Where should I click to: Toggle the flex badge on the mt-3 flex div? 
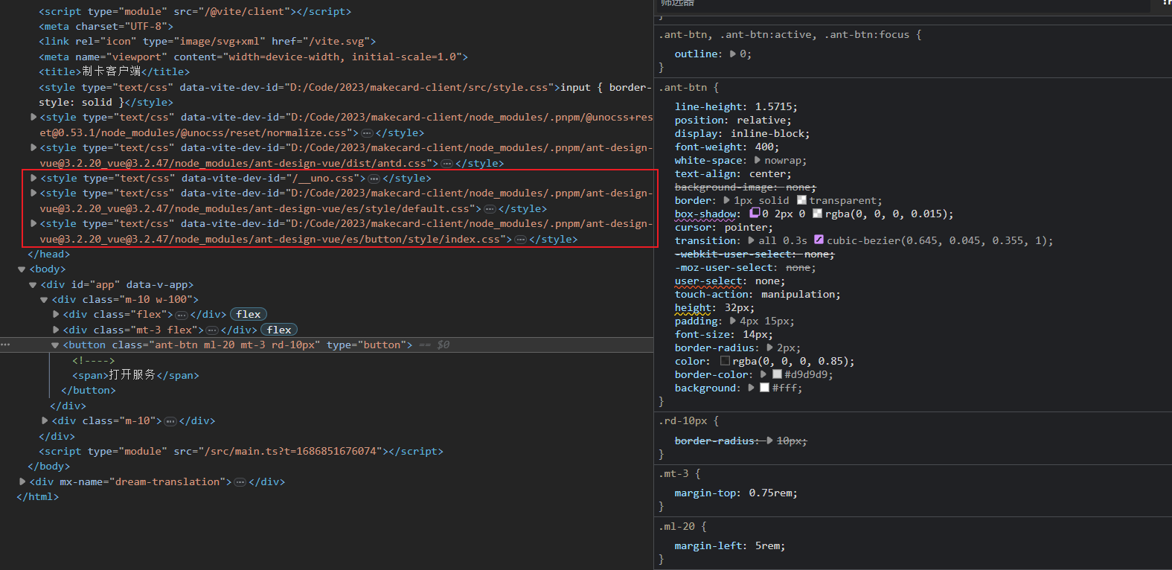point(279,330)
